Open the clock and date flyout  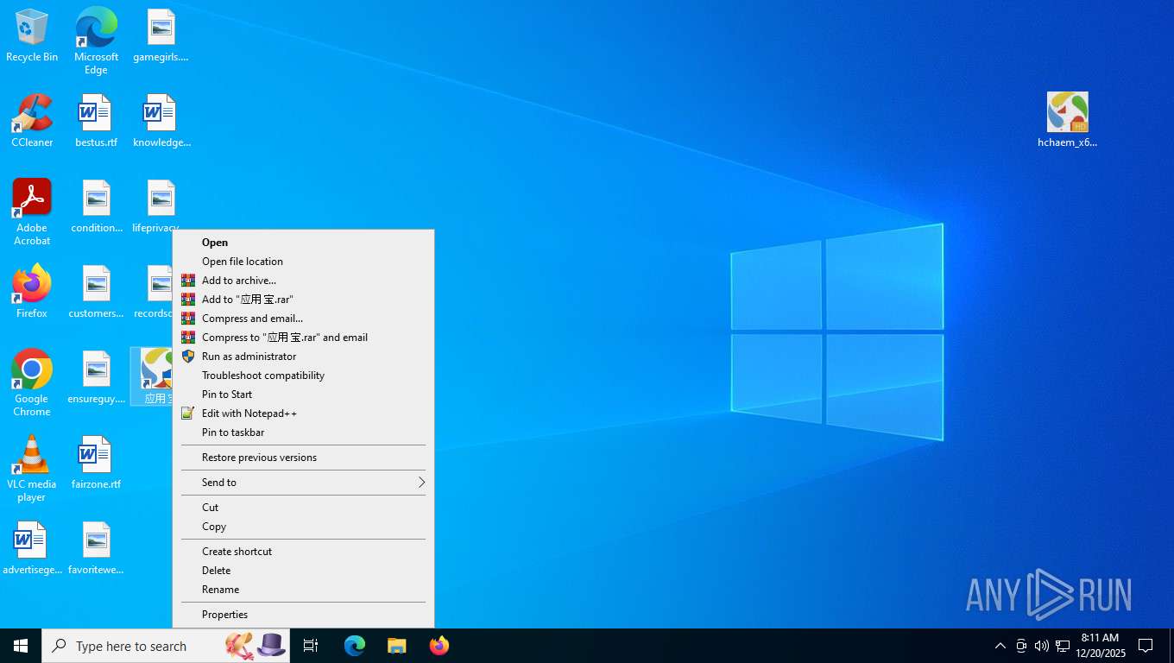[x=1100, y=646]
